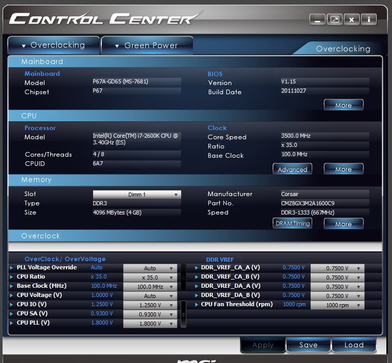The height and width of the screenshot is (363, 392).
Task: Click the Save button
Action: (x=309, y=345)
